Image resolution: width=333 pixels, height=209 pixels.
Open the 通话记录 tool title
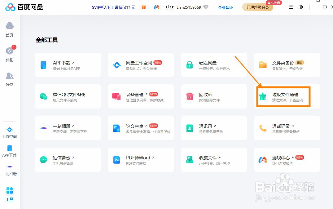click(x=281, y=126)
